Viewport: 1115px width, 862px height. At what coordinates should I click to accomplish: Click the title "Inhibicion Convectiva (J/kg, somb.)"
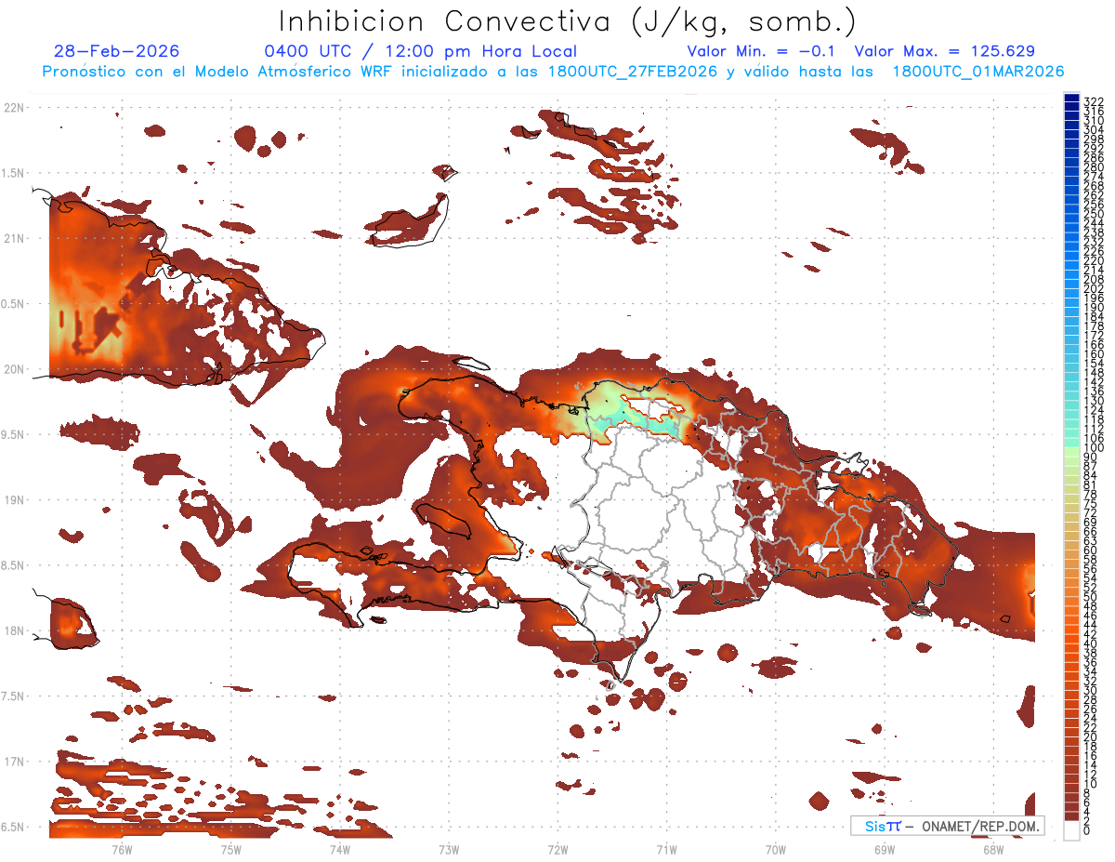(x=568, y=22)
